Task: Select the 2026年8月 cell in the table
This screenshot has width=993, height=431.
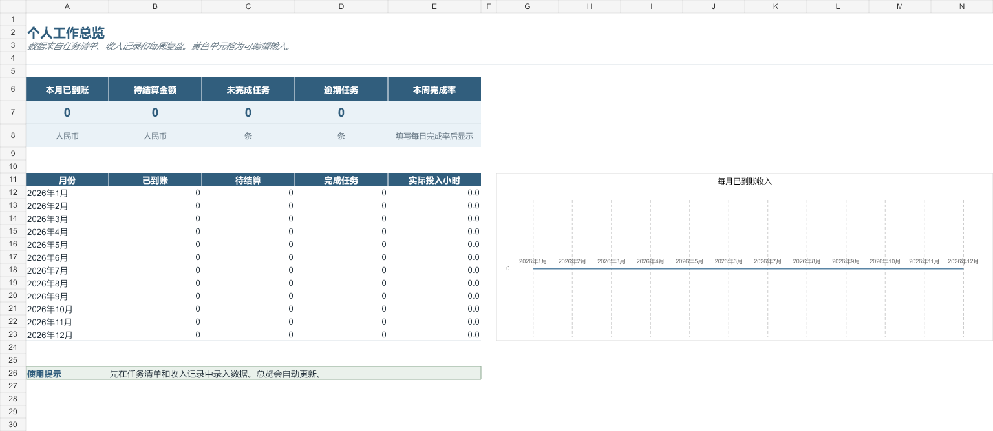Action: [67, 283]
